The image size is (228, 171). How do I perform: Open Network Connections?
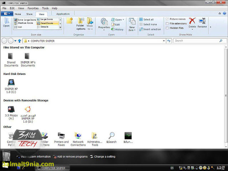(78, 139)
